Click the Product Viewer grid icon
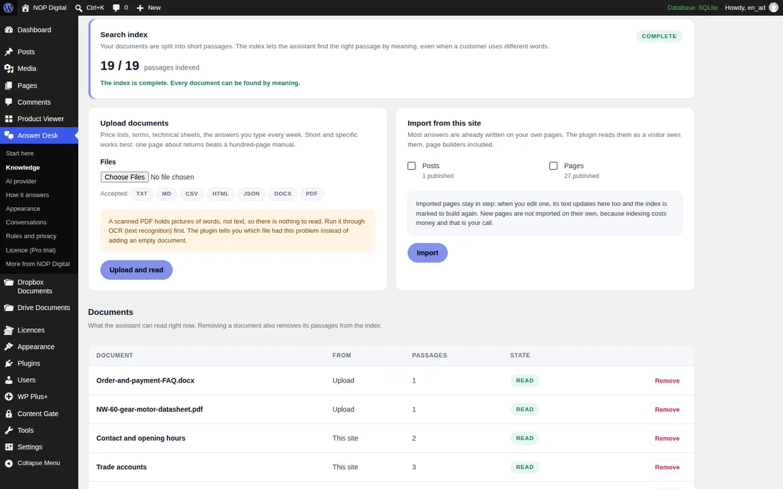Screen dimensions: 783x489 [9, 119]
